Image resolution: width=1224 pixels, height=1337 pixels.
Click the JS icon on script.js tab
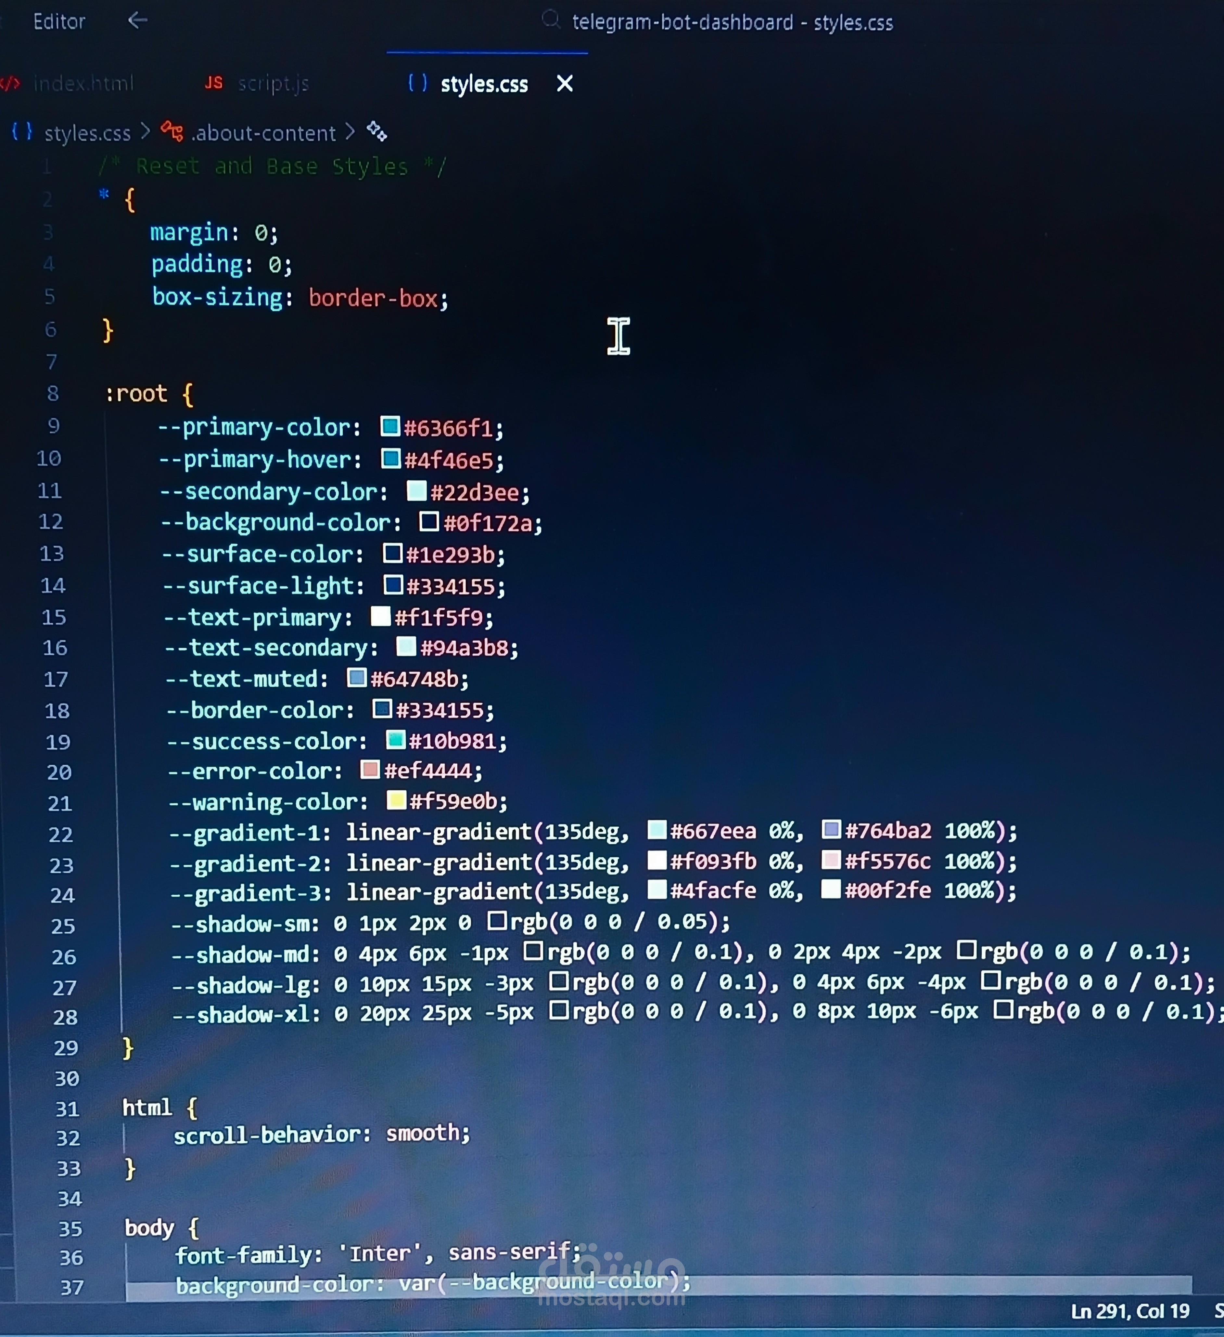pos(213,83)
